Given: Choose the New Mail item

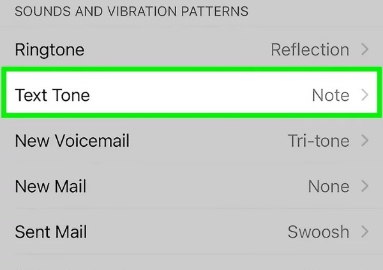Looking at the screenshot, I should click(50, 186).
